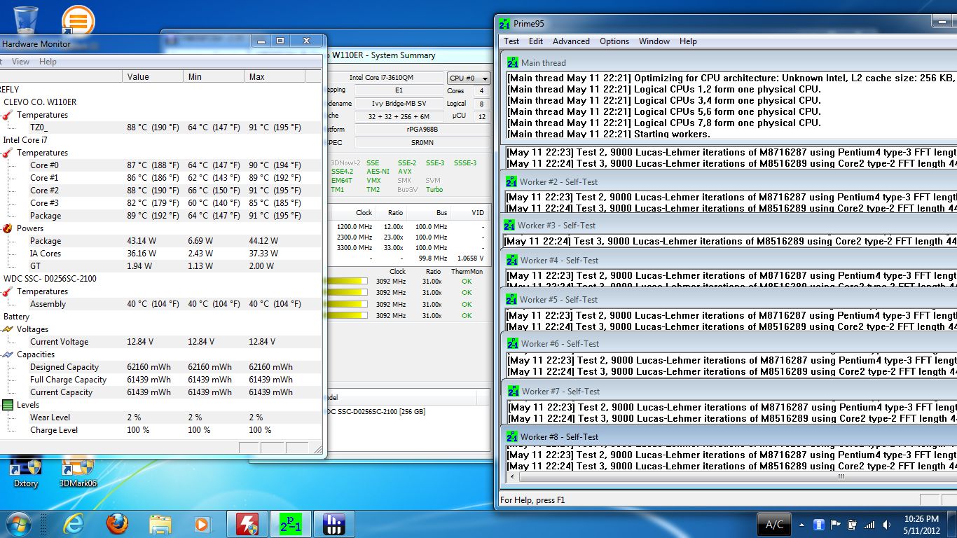This screenshot has height=538, width=957.
Task: Click the volume speaker tray icon
Action: click(886, 525)
